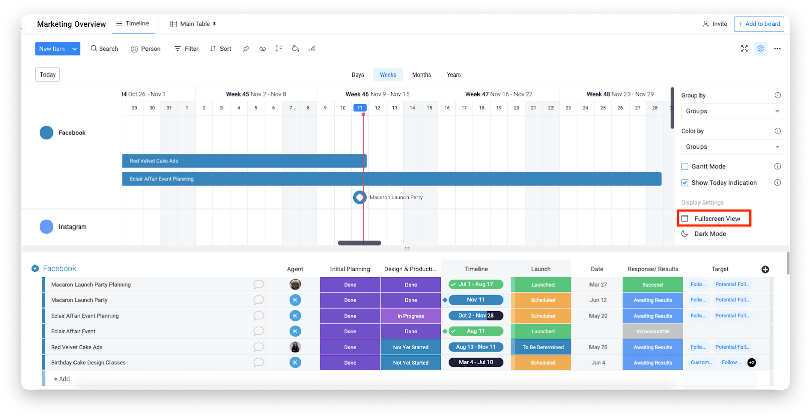
Task: Click the item height icon
Action: pyautogui.click(x=279, y=49)
